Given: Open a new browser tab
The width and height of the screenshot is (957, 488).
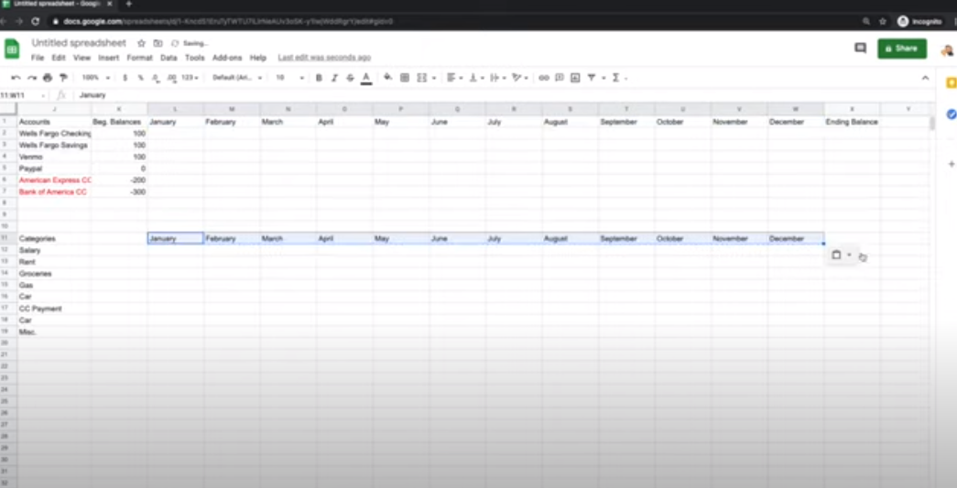Looking at the screenshot, I should click(x=129, y=5).
